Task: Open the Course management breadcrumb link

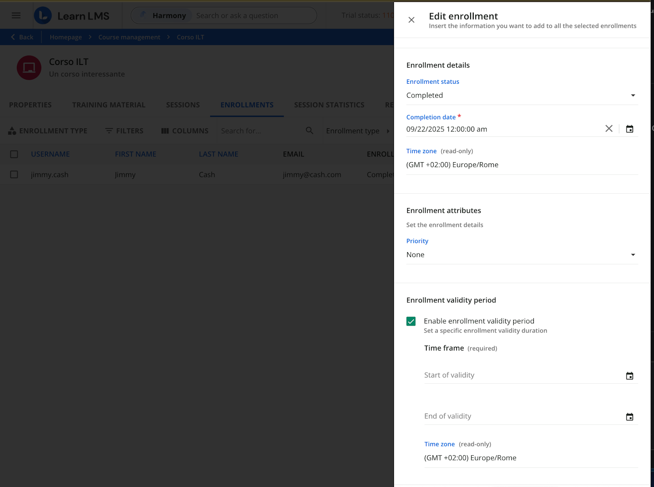Action: click(129, 37)
